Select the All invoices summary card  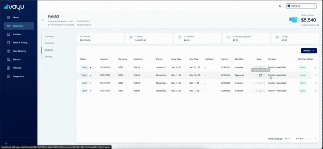coord(100,38)
